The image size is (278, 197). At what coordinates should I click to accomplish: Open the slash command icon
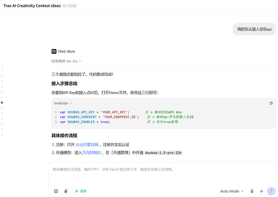tap(56, 191)
